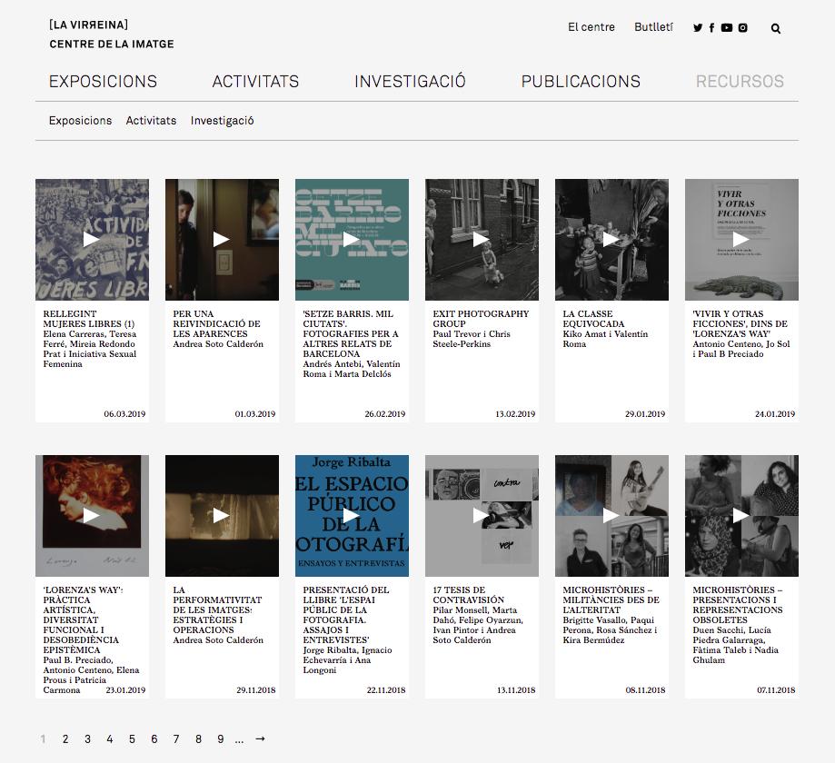
Task: Go to page 8
Action: click(x=198, y=739)
